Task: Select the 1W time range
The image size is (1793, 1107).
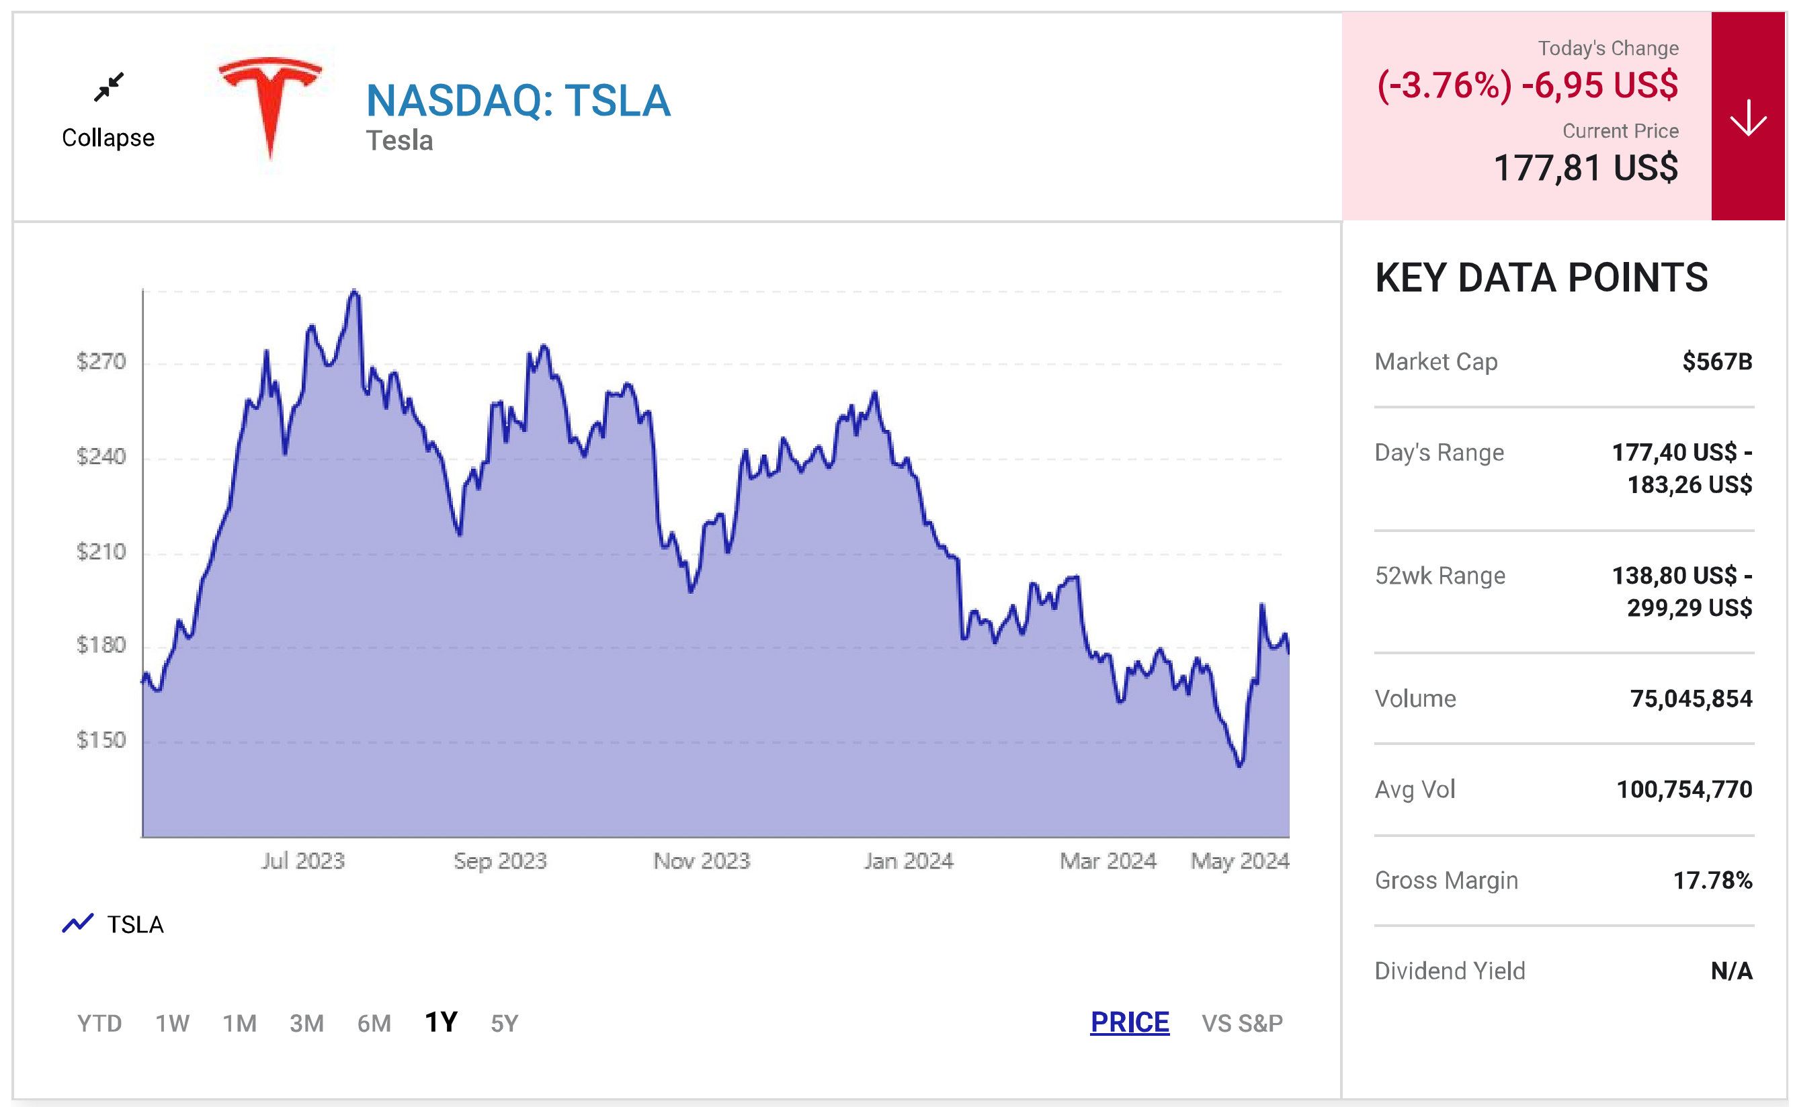Action: click(x=172, y=1023)
